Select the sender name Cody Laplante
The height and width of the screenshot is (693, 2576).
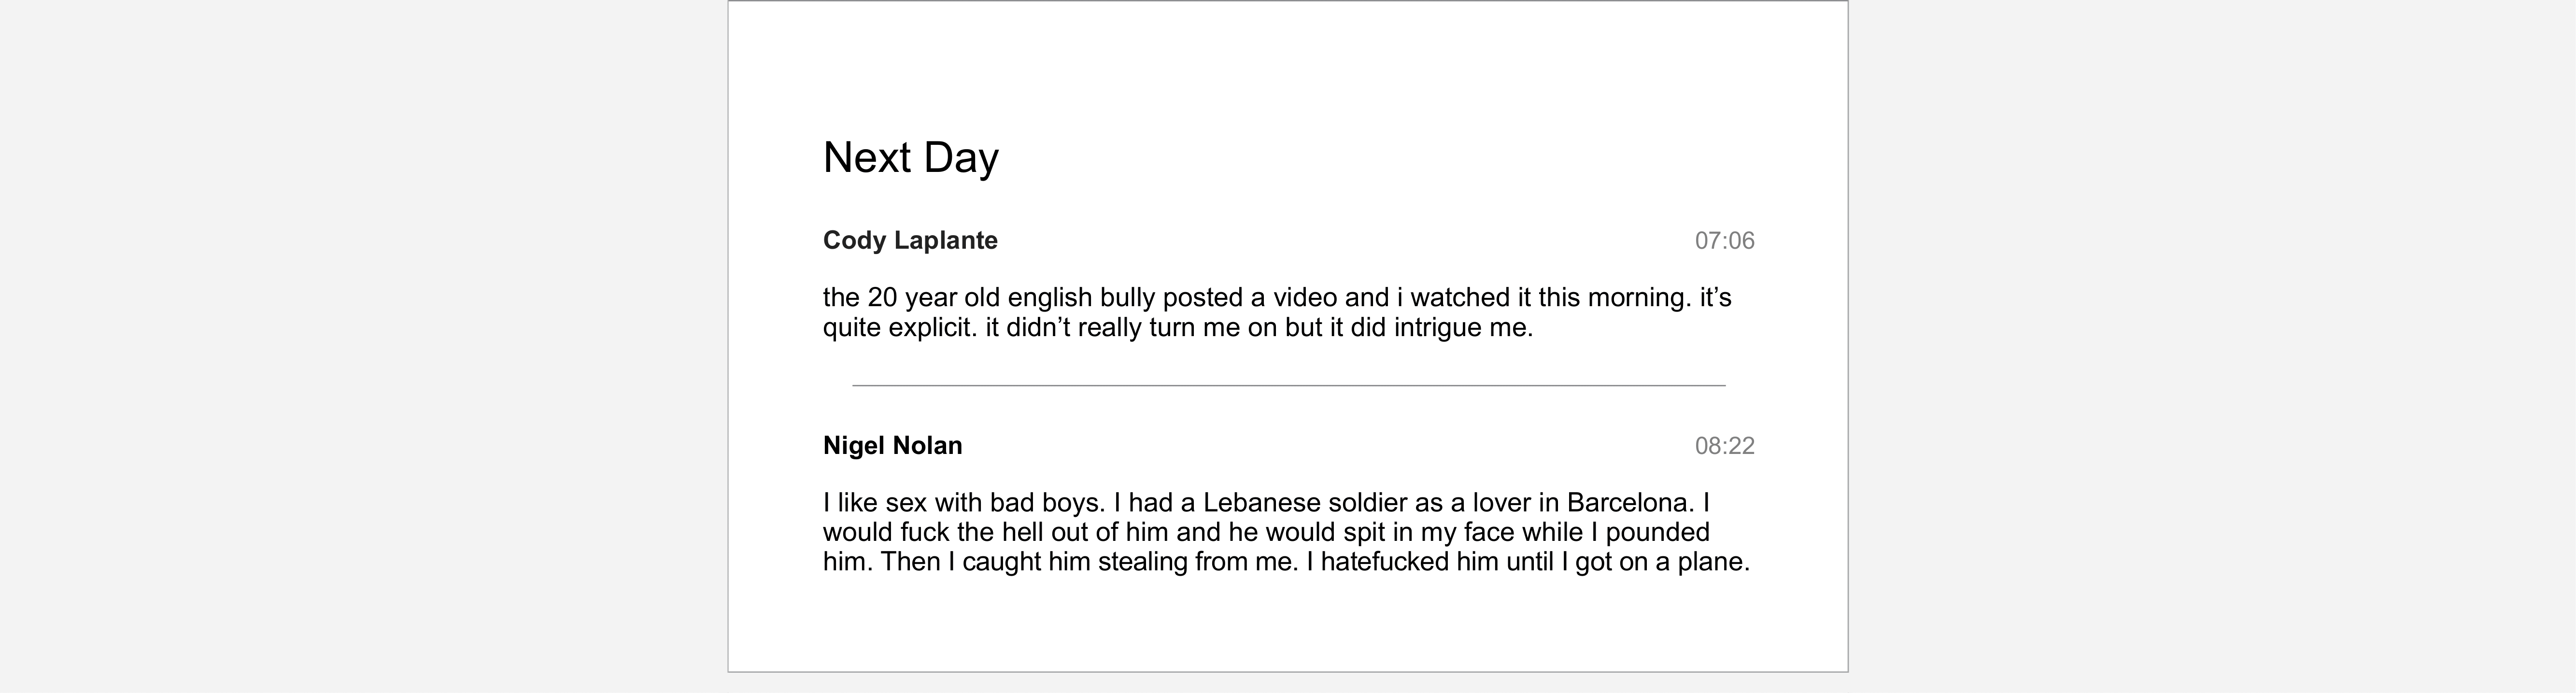point(910,240)
